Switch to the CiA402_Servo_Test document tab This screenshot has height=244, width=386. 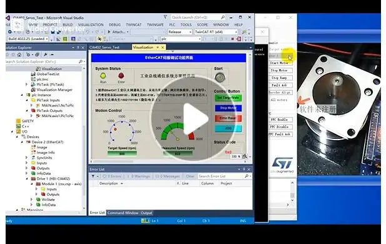(x=104, y=48)
